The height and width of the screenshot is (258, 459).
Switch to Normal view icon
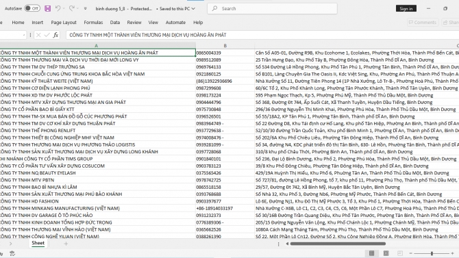click(x=371, y=253)
